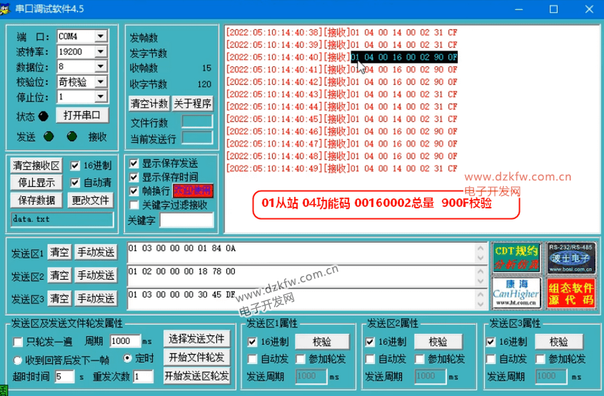Open the 康海 CanHigher logo link

pyautogui.click(x=516, y=293)
